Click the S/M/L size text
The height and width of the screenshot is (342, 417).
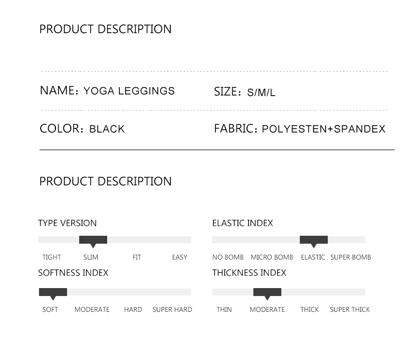(261, 93)
